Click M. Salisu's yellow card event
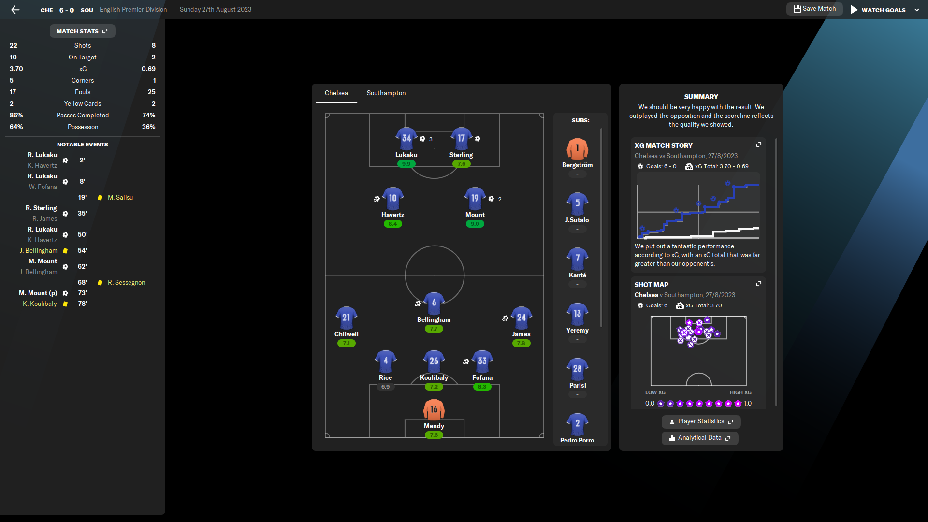This screenshot has width=928, height=522. [100, 198]
